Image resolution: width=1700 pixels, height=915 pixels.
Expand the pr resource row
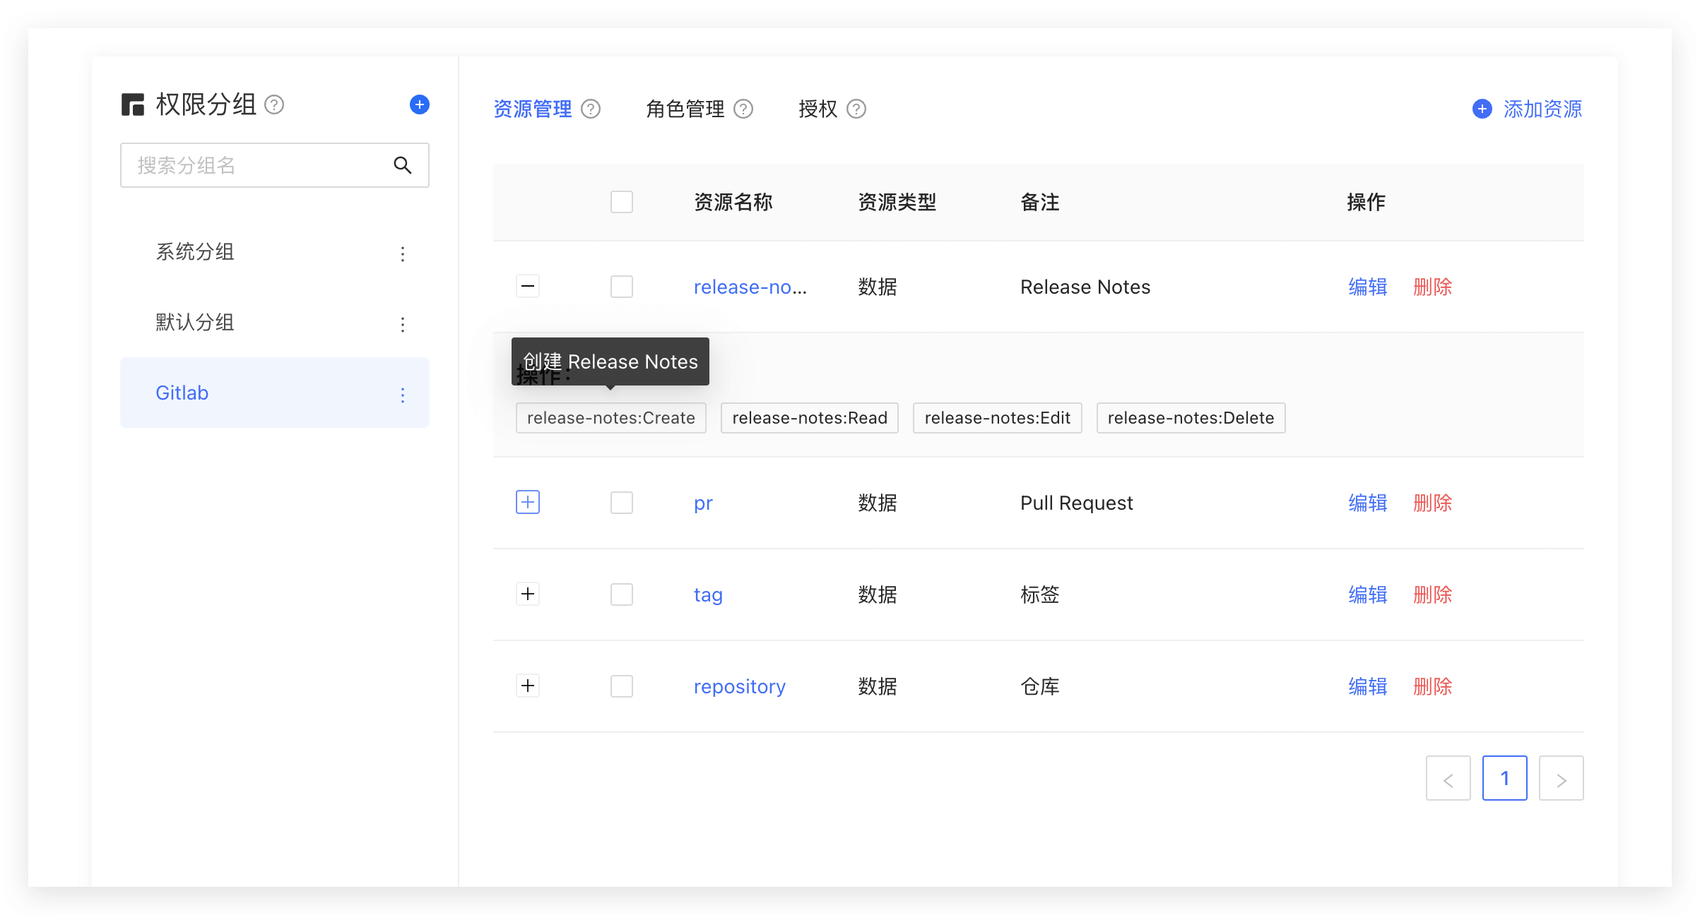pos(528,502)
